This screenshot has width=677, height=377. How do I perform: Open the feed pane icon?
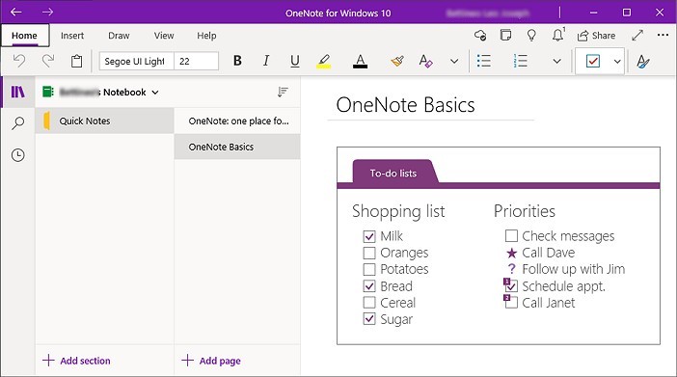(x=505, y=35)
